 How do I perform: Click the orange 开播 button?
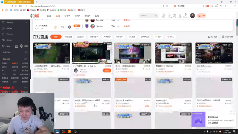(x=201, y=16)
